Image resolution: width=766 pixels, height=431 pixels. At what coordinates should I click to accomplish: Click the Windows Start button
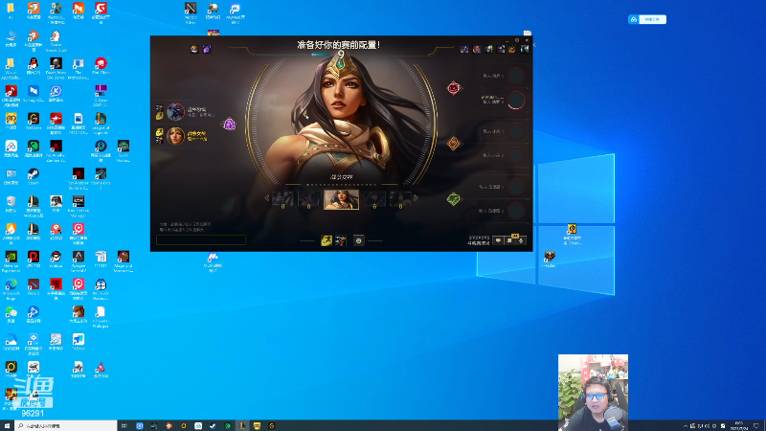[7, 426]
